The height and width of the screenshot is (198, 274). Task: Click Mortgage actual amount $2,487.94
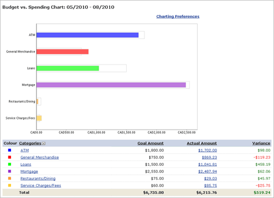(208, 171)
